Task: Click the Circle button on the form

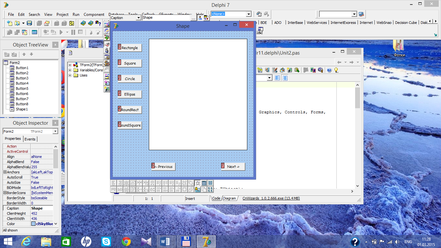Action: [130, 79]
